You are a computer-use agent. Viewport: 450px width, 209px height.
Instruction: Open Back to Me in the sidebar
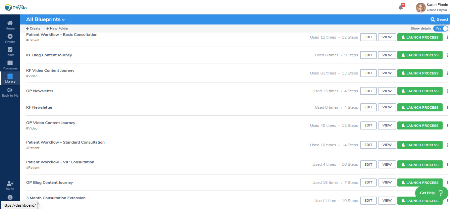pyautogui.click(x=10, y=91)
